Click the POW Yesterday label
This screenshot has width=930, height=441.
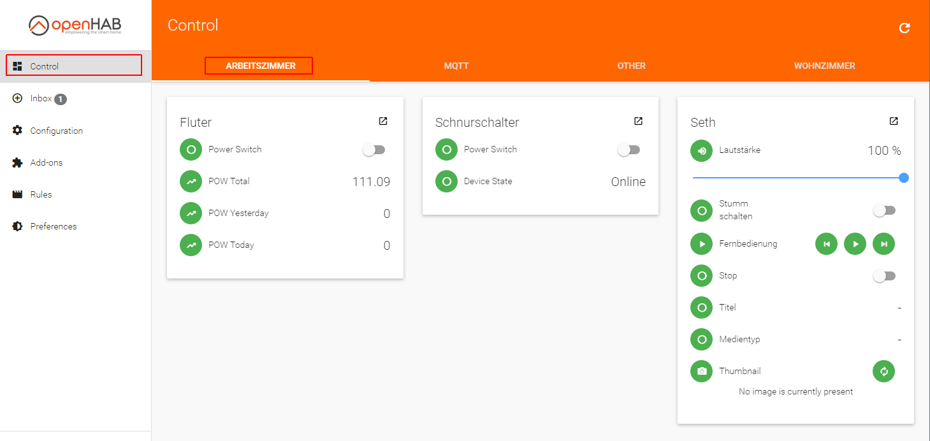click(x=238, y=213)
